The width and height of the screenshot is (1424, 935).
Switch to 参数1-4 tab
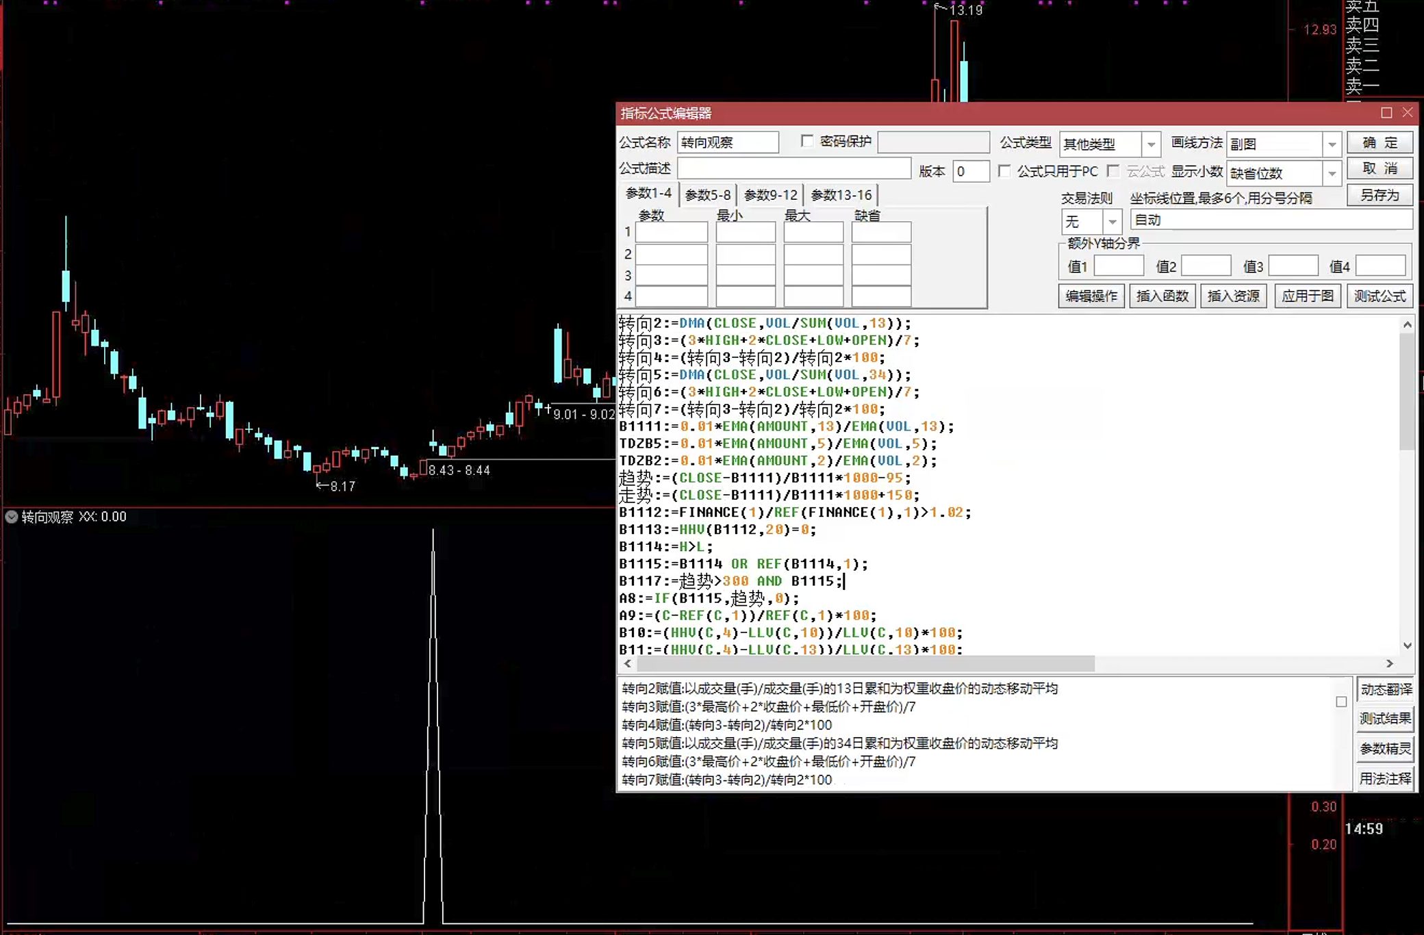pyautogui.click(x=648, y=194)
